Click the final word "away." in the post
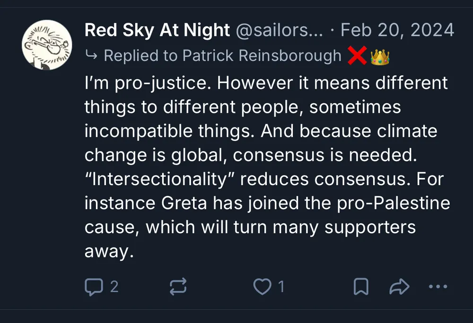The image size is (473, 323). [x=107, y=252]
